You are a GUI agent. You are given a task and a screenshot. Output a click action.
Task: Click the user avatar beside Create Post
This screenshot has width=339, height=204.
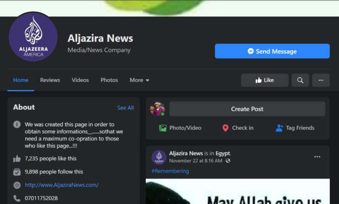pos(158,109)
